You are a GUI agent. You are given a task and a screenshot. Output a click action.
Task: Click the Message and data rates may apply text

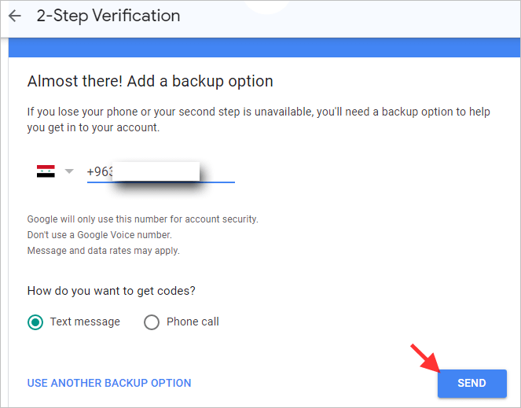pos(104,251)
